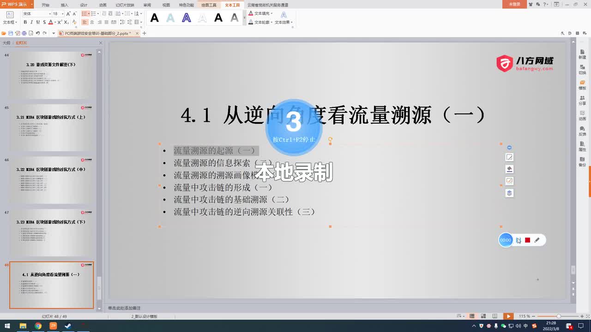Switch to 大纲 panel tab
The height and width of the screenshot is (332, 591).
click(x=6, y=42)
